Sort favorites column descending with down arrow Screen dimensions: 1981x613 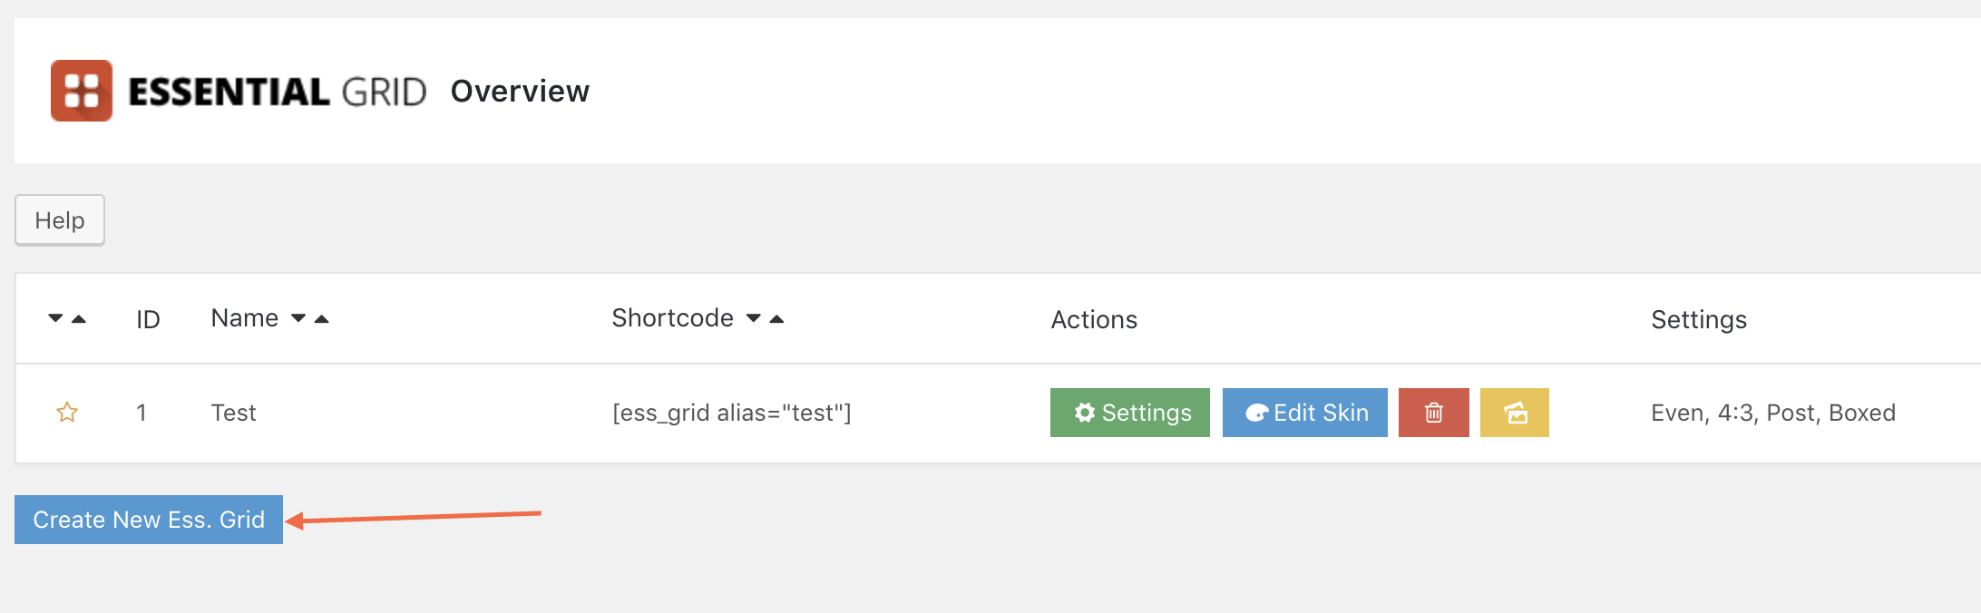[x=55, y=318]
